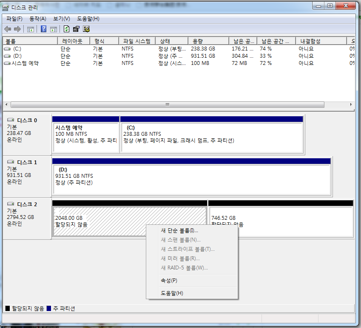Click 도움말(H) in the context menu
The height and width of the screenshot is (328, 361).
click(x=172, y=293)
